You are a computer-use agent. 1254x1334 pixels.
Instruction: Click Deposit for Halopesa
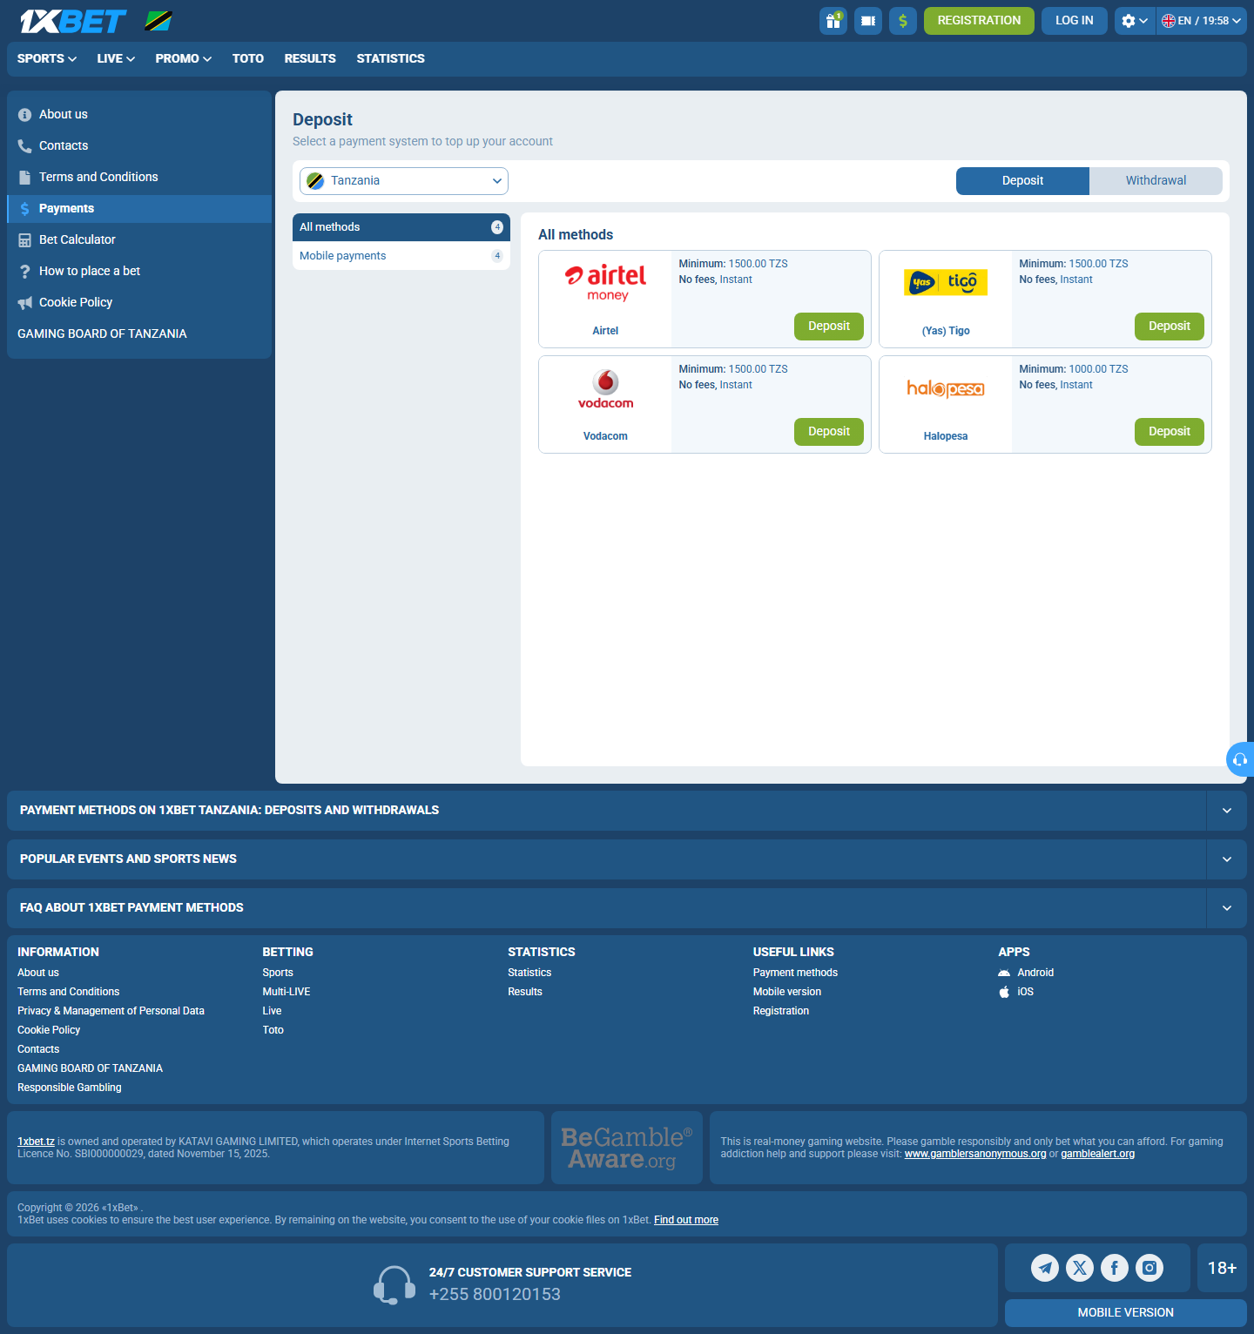click(1170, 432)
